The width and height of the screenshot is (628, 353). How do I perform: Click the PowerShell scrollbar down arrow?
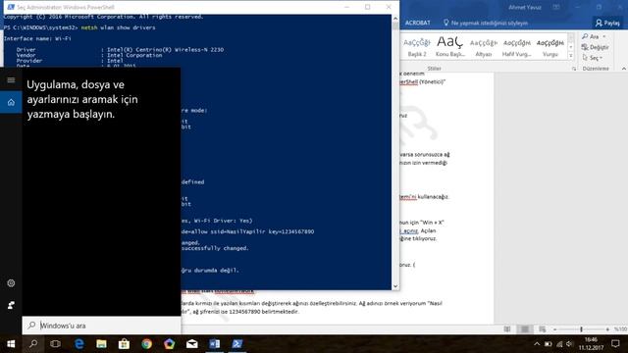395,285
